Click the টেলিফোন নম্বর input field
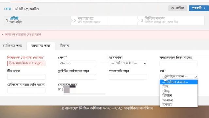This screenshot has width=209, height=118. 26,90
